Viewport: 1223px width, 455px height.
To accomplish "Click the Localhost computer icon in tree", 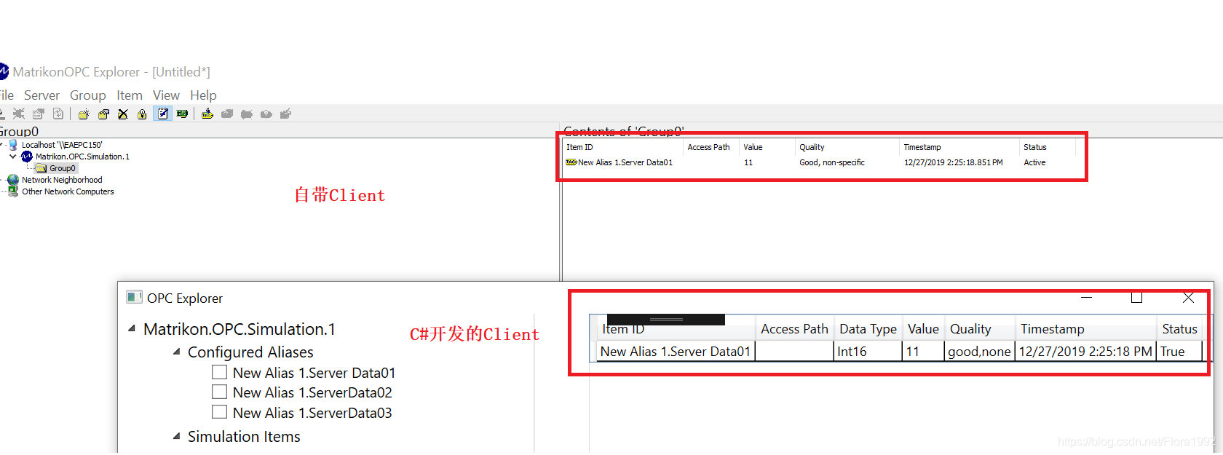I will click(13, 145).
